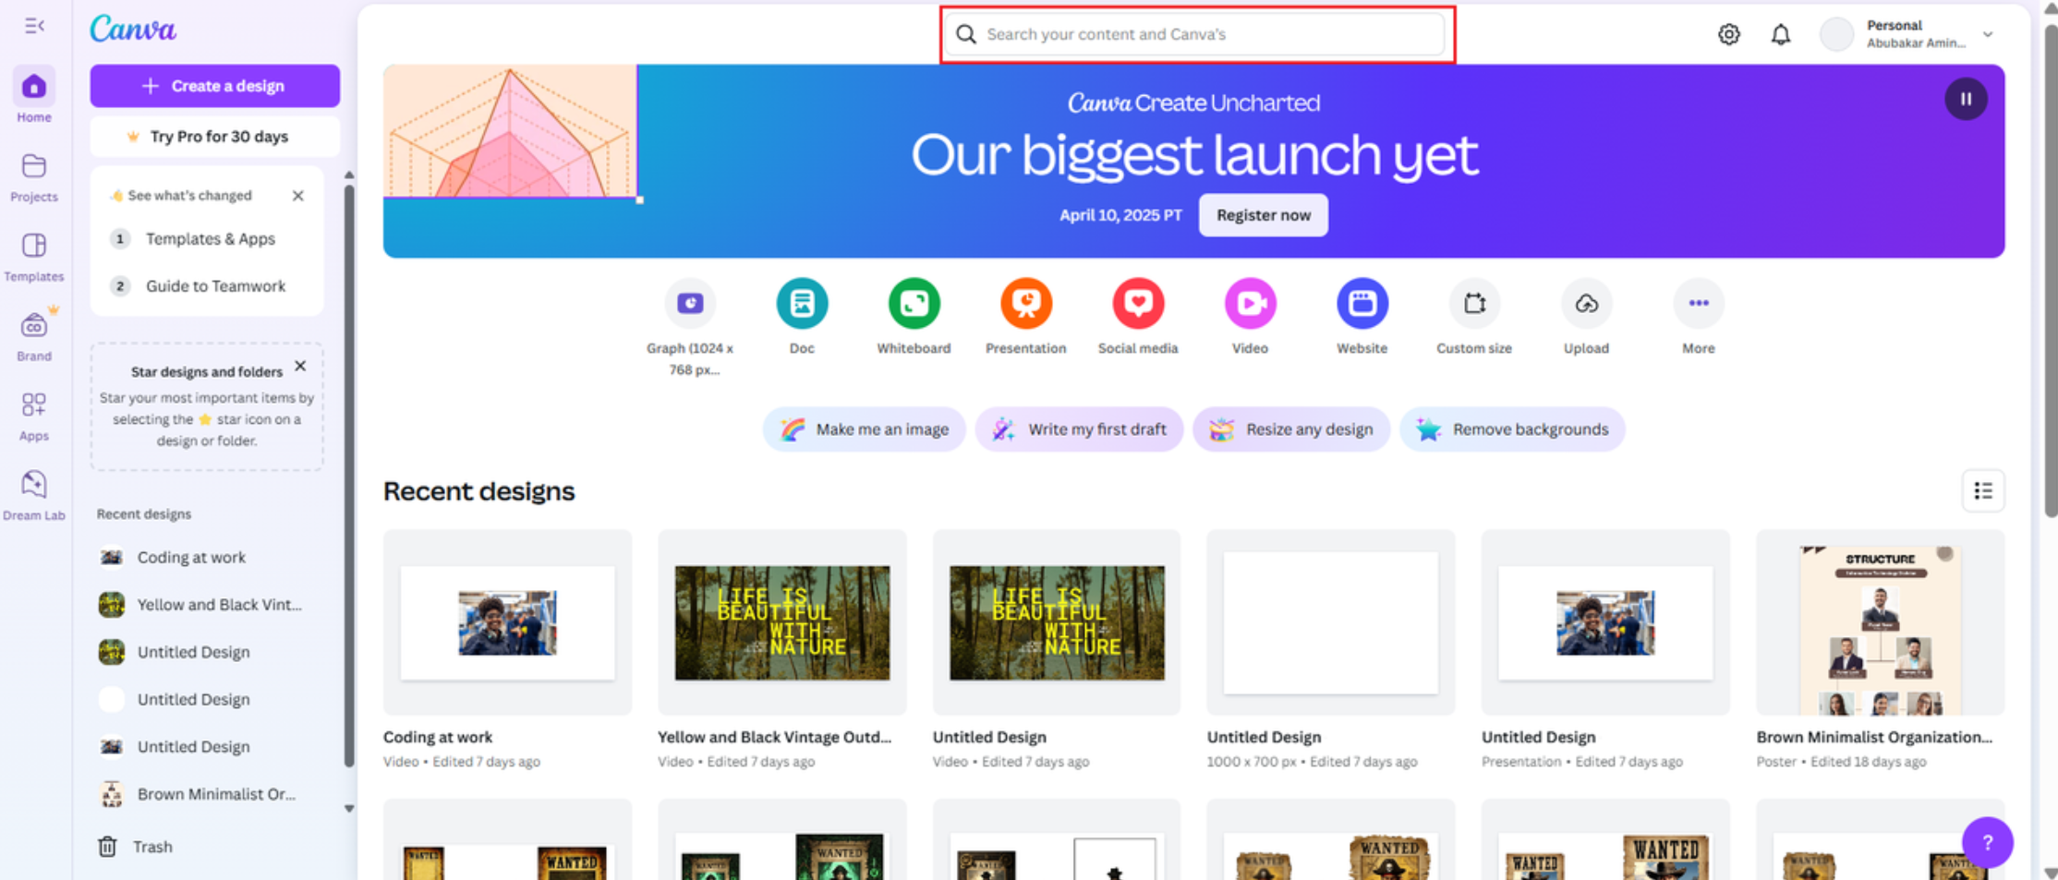
Task: Click Register now on the banner
Action: tap(1263, 214)
